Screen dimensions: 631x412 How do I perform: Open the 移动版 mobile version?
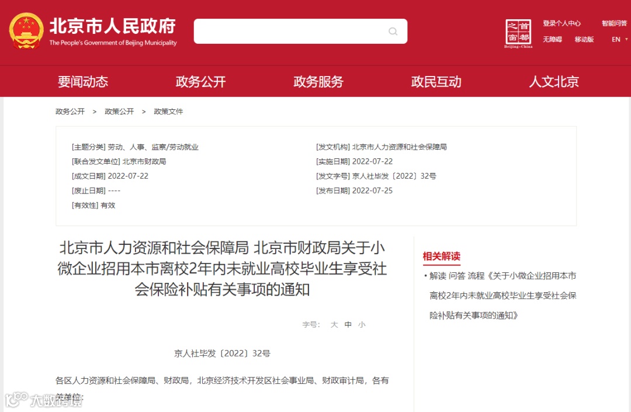pos(584,39)
